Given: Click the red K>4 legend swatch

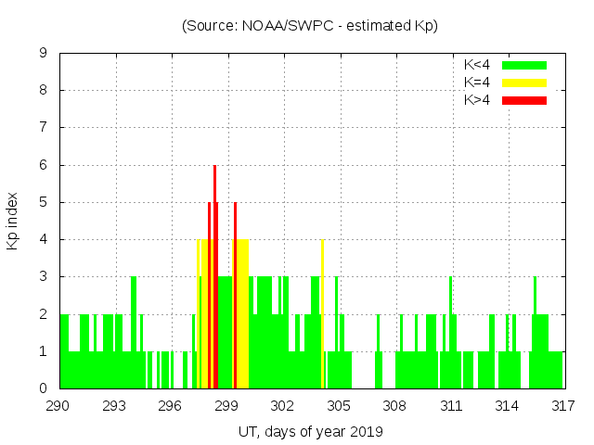Looking at the screenshot, I should tap(524, 100).
